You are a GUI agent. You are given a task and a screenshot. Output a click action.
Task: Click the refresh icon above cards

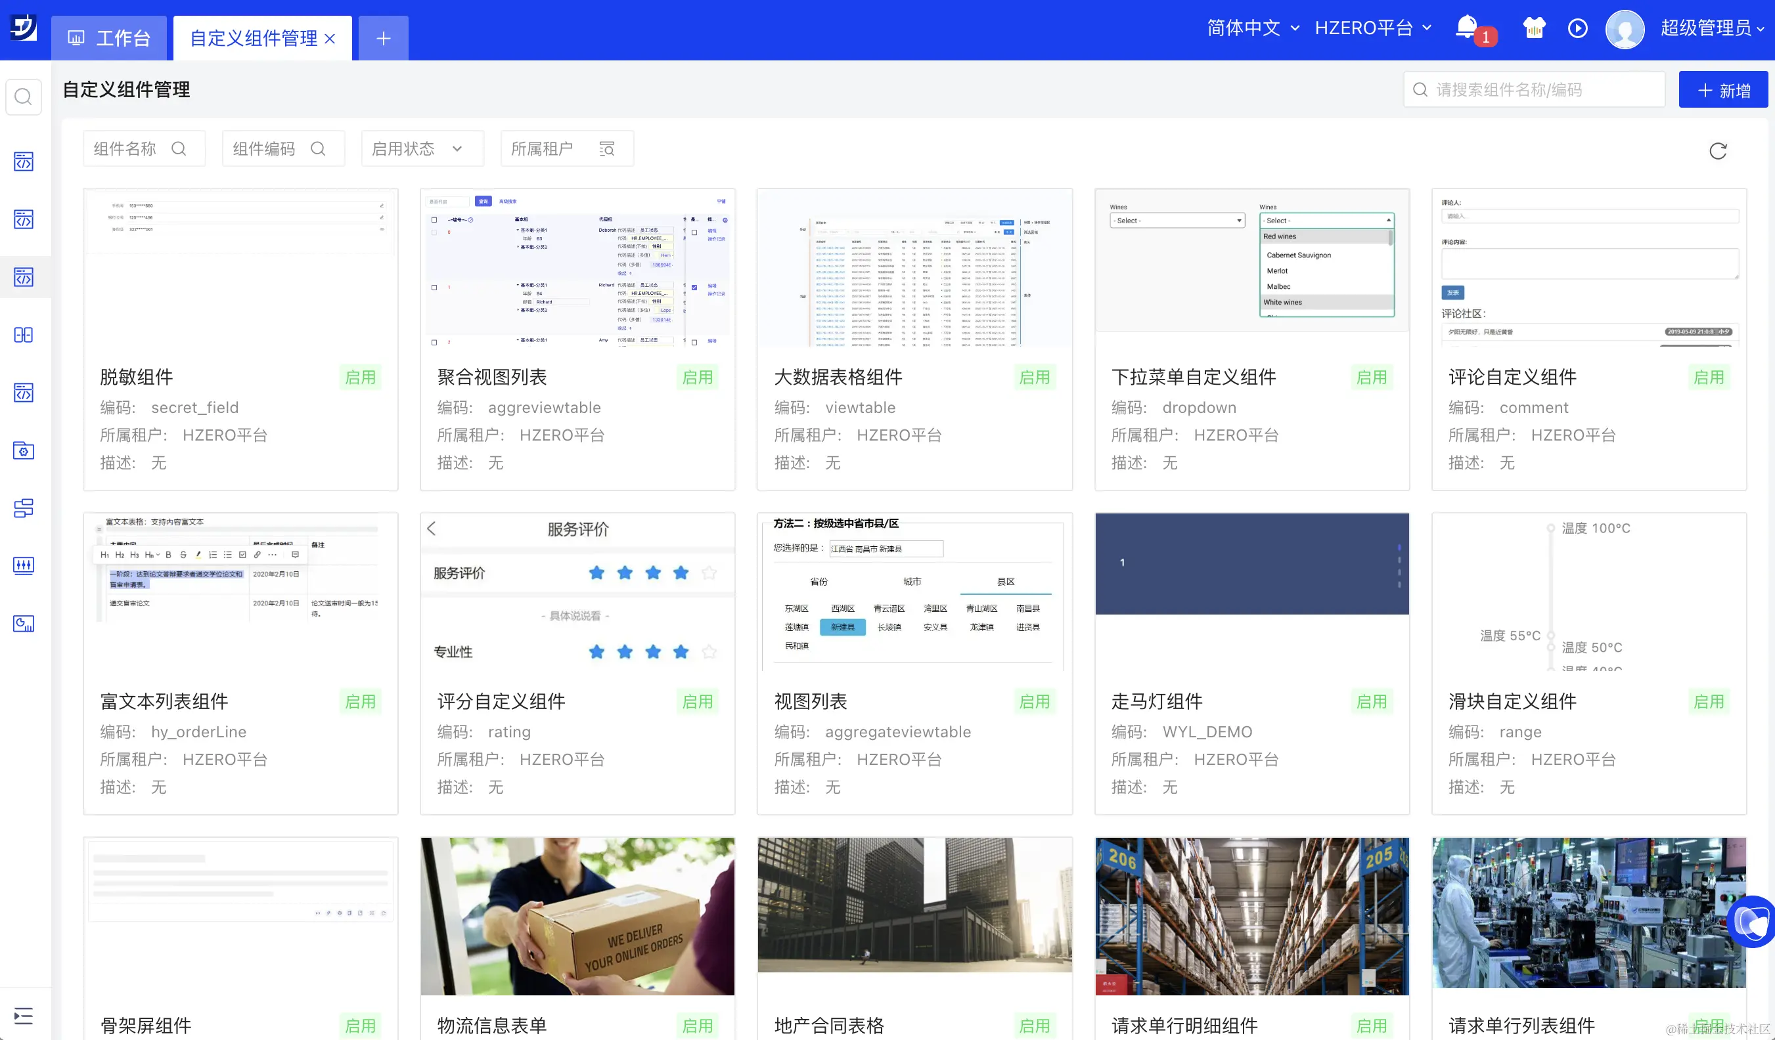pyautogui.click(x=1718, y=151)
